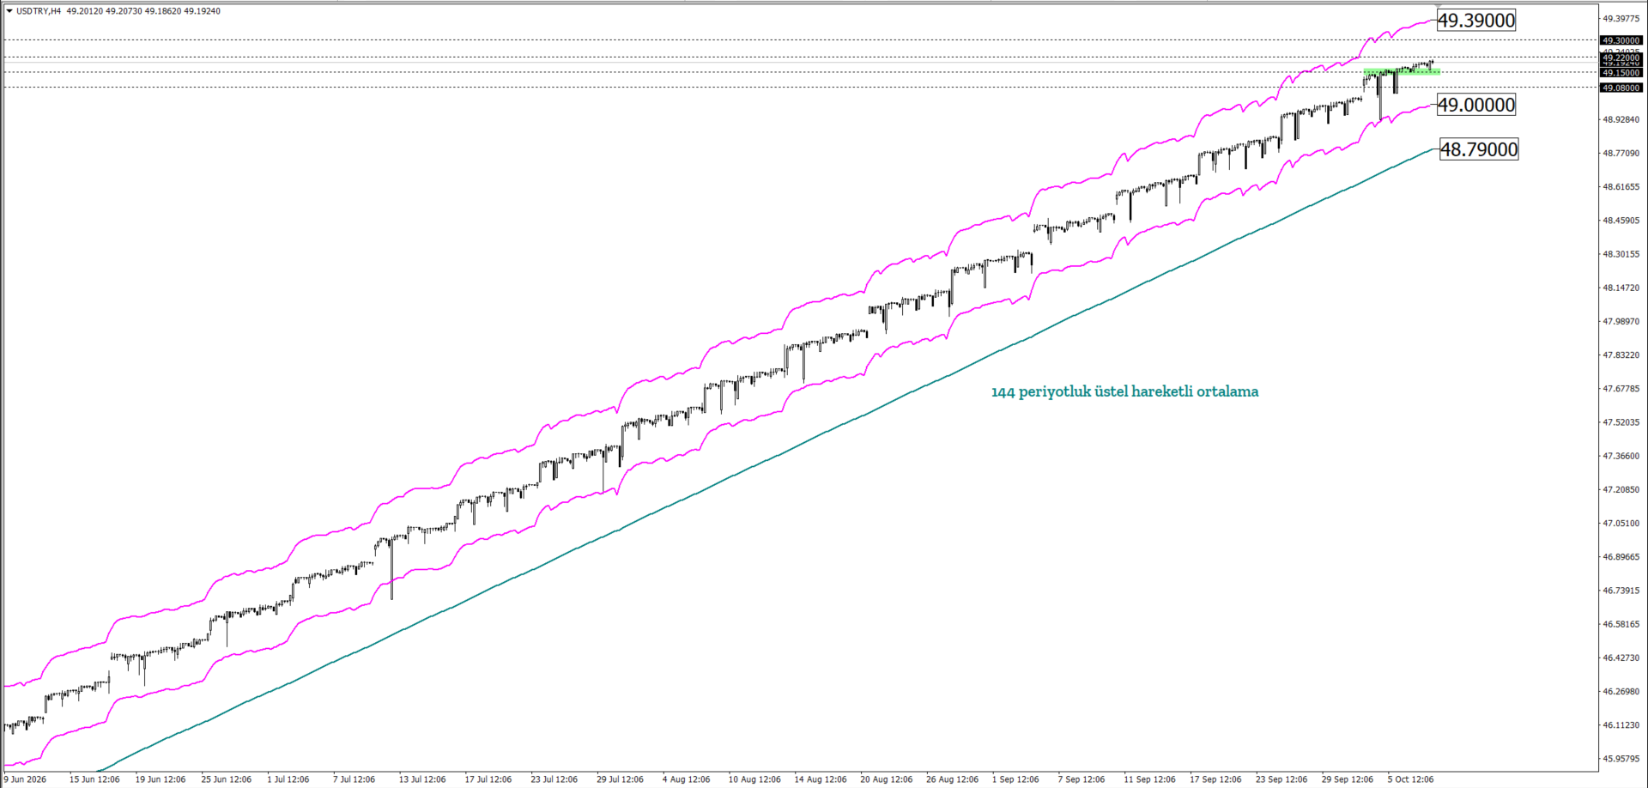1648x788 pixels.
Task: Select the 48.79000 price label box
Action: click(1479, 149)
